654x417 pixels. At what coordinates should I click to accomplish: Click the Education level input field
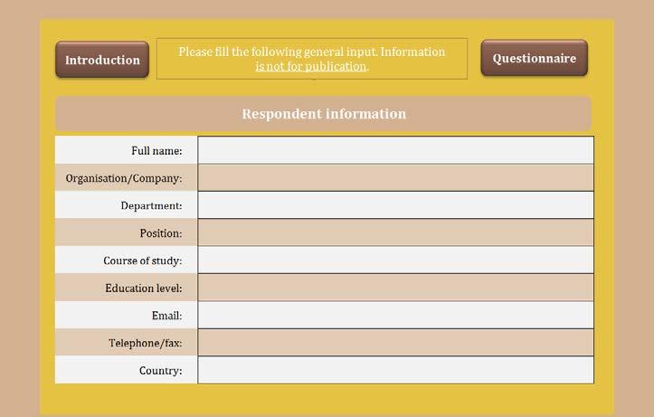pyautogui.click(x=396, y=288)
